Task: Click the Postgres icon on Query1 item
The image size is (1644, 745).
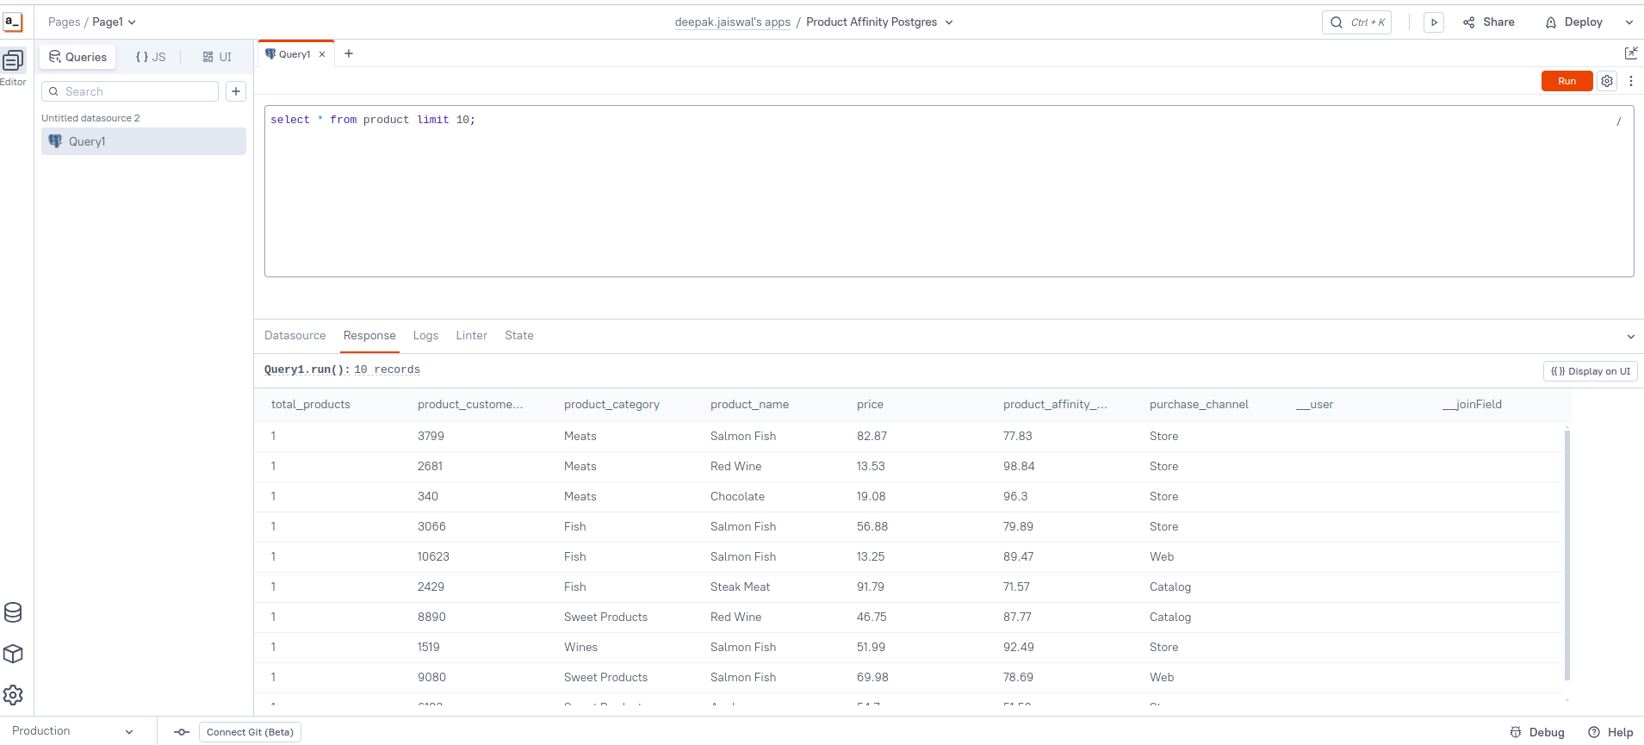Action: pyautogui.click(x=55, y=141)
